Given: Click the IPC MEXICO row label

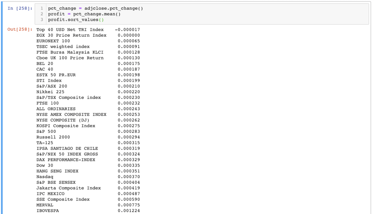Looking at the screenshot, I should (x=50, y=194).
